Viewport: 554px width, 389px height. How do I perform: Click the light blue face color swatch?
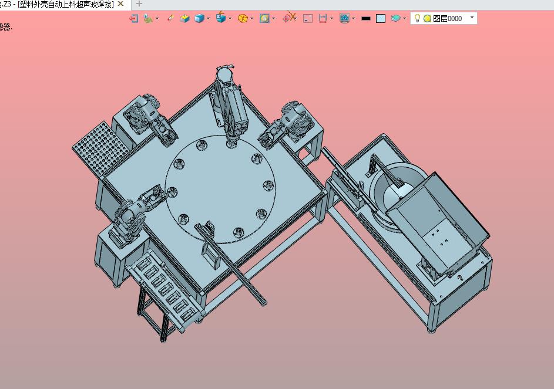[381, 18]
